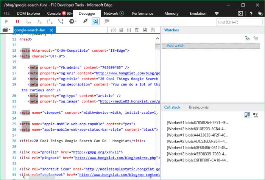This screenshot has width=265, height=180.
Task: Select call stack entry Worker#1 blob:87B5BD64
Action: tap(197, 123)
